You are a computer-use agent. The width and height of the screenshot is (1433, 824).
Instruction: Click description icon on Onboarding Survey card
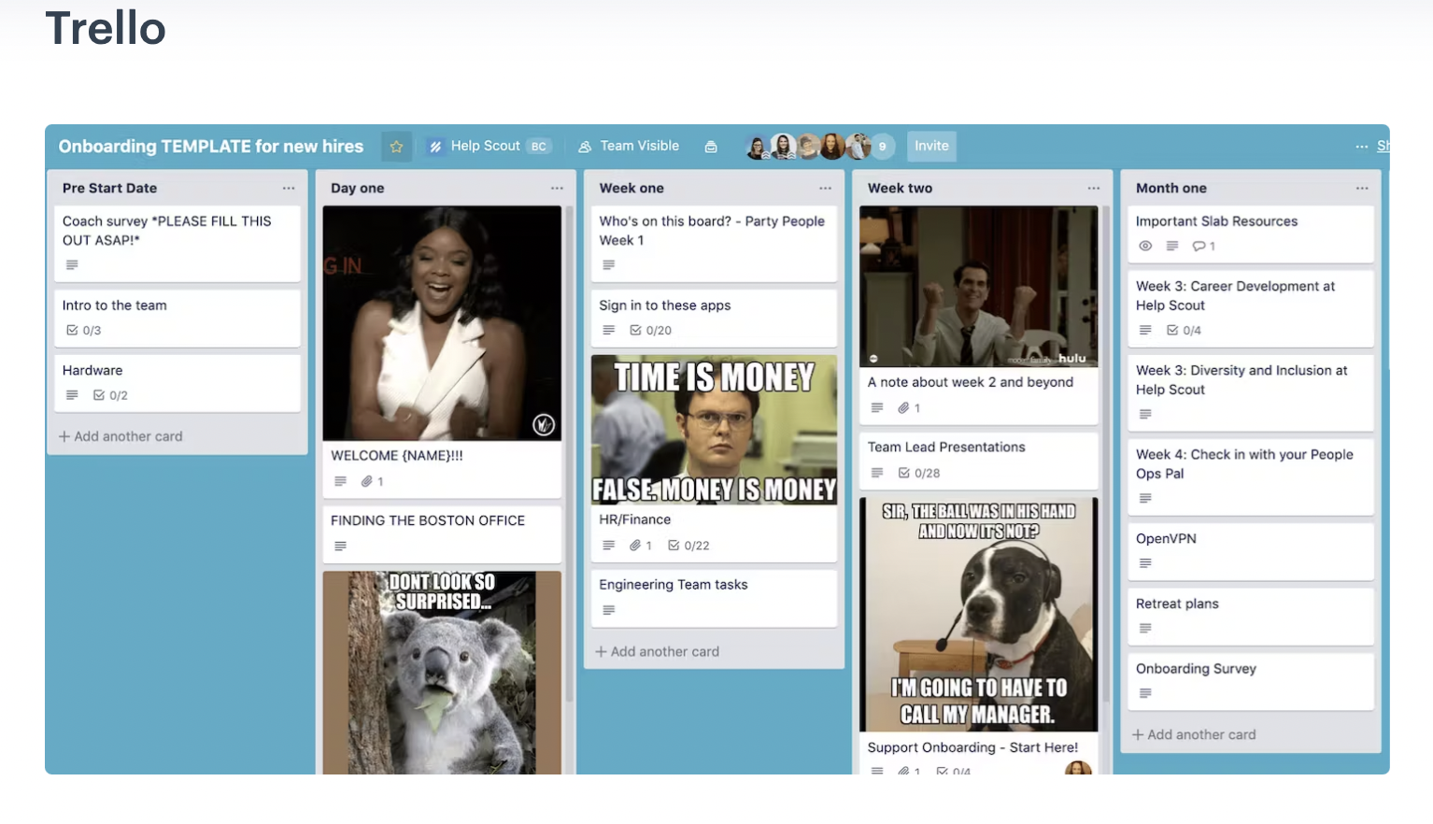tap(1145, 693)
